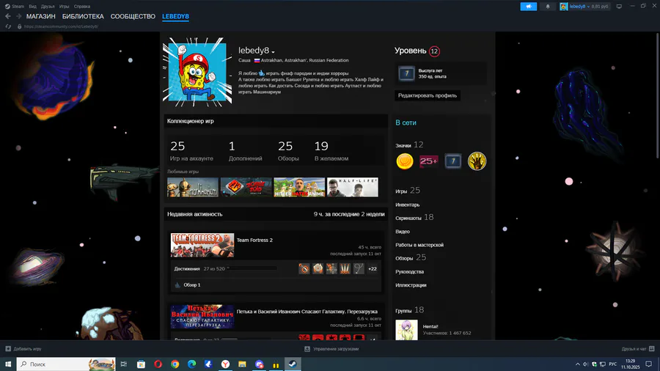Click the Steam back navigation arrow
Screen dimensions: 660x371
(x=8, y=16)
